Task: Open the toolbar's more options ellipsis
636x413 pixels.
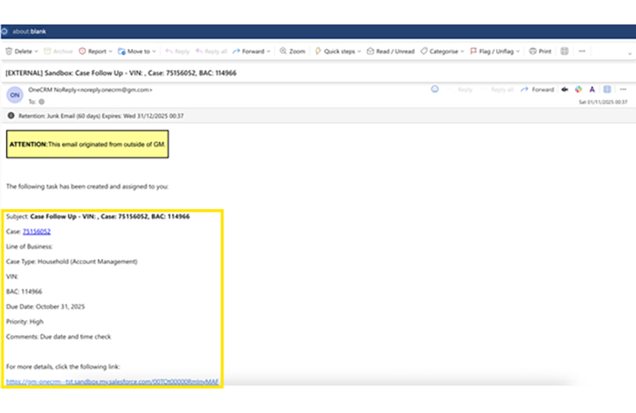Action: (584, 52)
